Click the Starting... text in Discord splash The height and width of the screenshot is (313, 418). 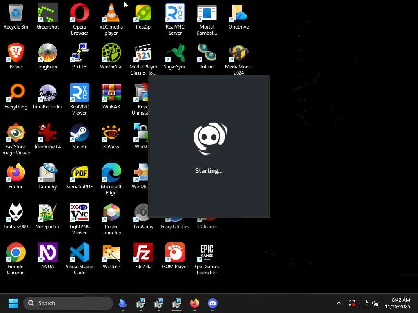coord(209,171)
